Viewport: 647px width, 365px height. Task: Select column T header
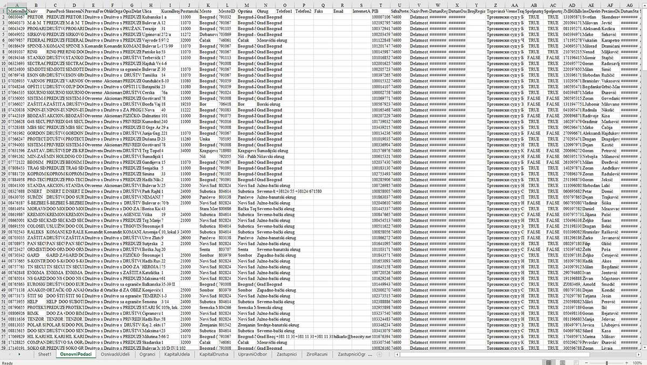pos(381,4)
